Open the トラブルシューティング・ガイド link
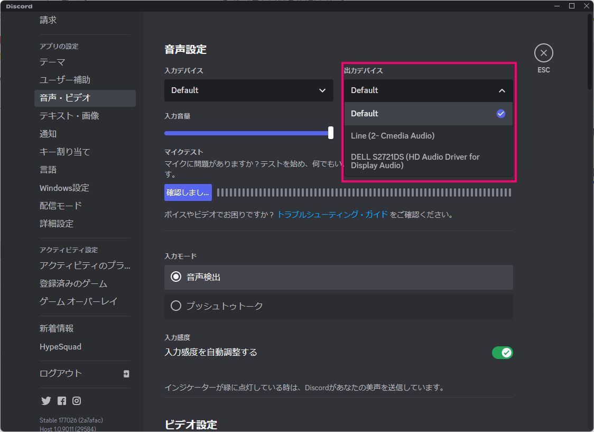Viewport: 594px width, 432px height. tap(332, 215)
